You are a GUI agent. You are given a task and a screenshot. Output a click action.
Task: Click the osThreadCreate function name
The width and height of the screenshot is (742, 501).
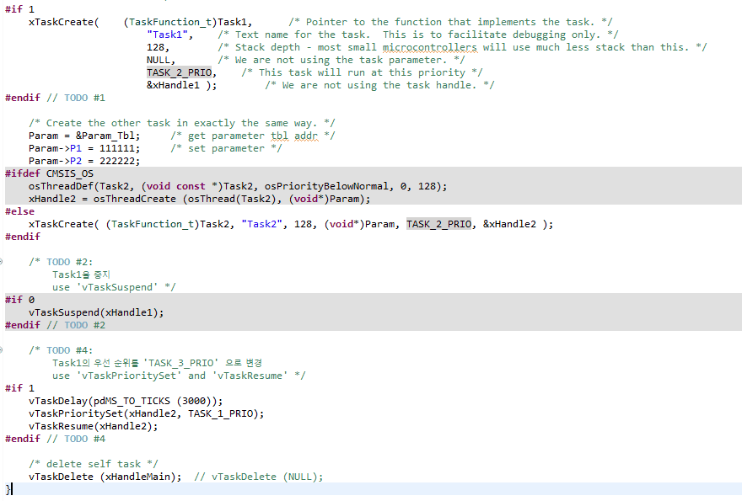[x=134, y=199]
